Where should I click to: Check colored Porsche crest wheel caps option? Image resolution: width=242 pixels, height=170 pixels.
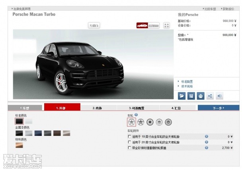tap(129, 148)
